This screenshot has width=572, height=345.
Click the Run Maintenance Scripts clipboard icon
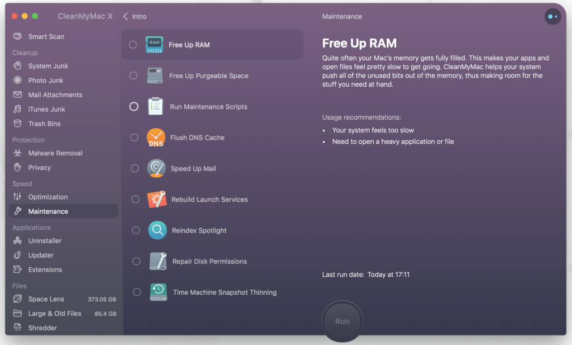click(155, 106)
